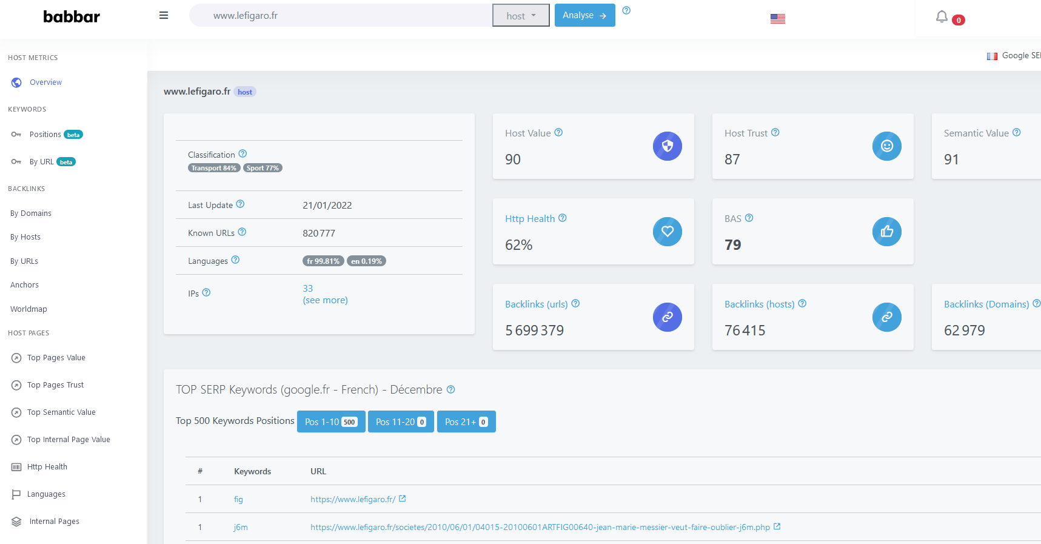Image resolution: width=1041 pixels, height=544 pixels.
Task: Switch to Pos 21+ keywords
Action: pyautogui.click(x=466, y=421)
